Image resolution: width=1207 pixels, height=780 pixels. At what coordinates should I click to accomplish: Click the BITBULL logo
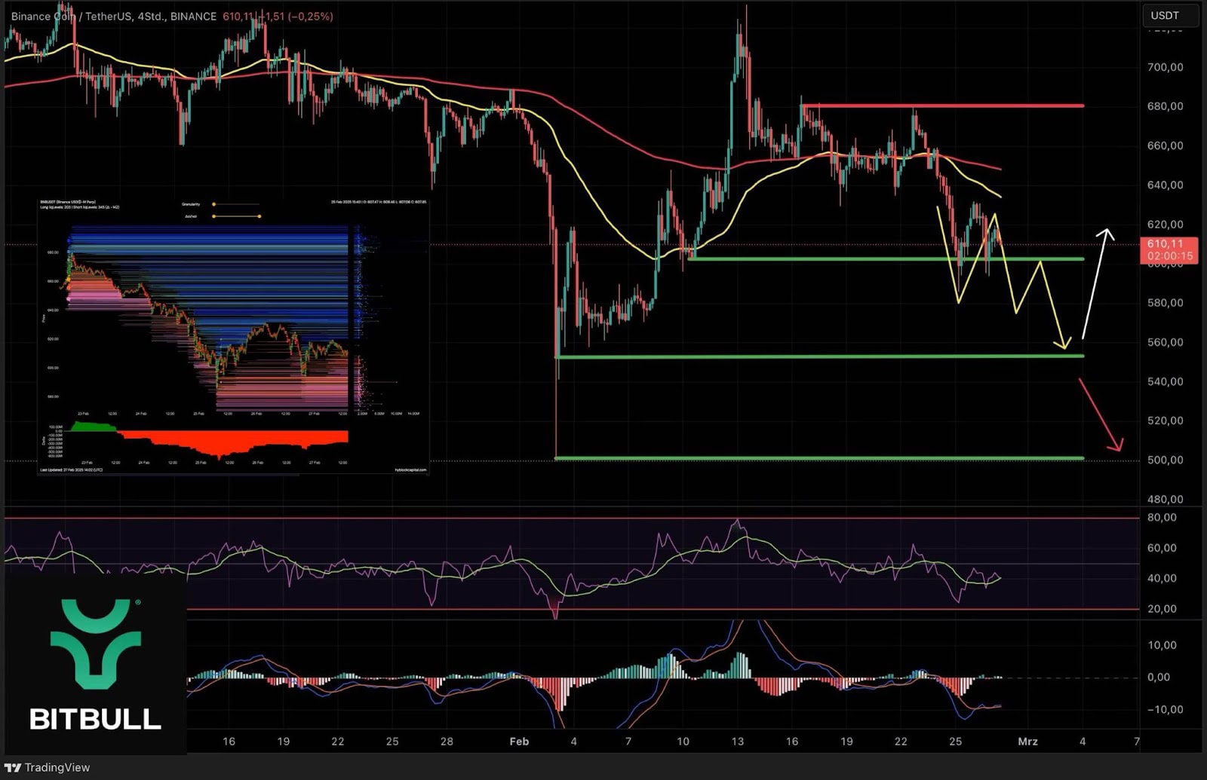point(95,664)
